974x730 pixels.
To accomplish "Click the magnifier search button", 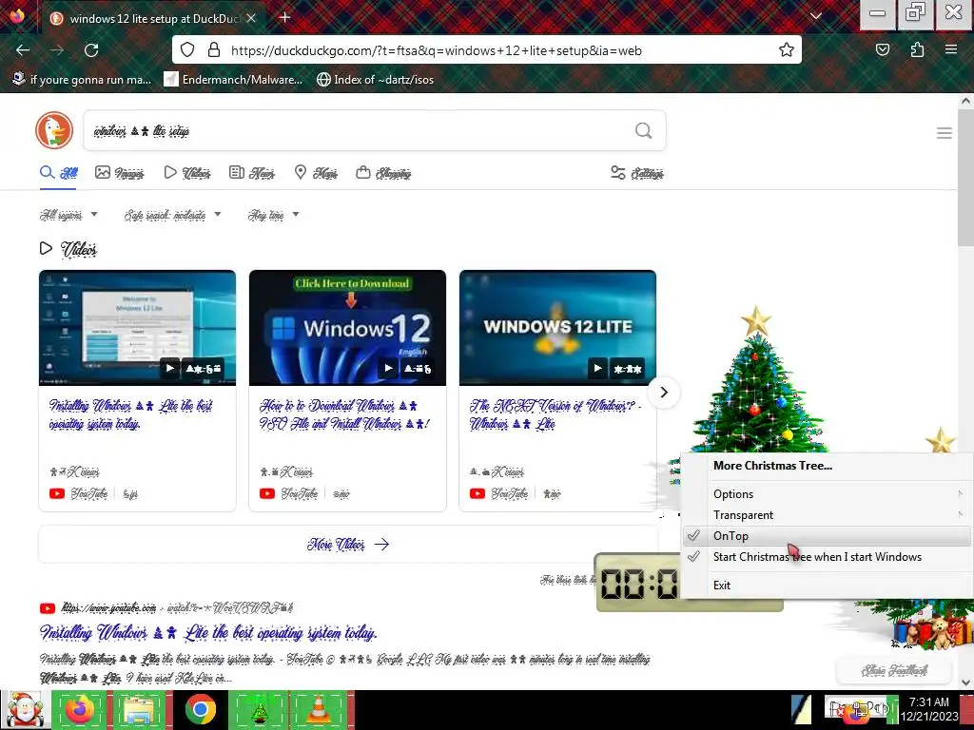I will (644, 130).
